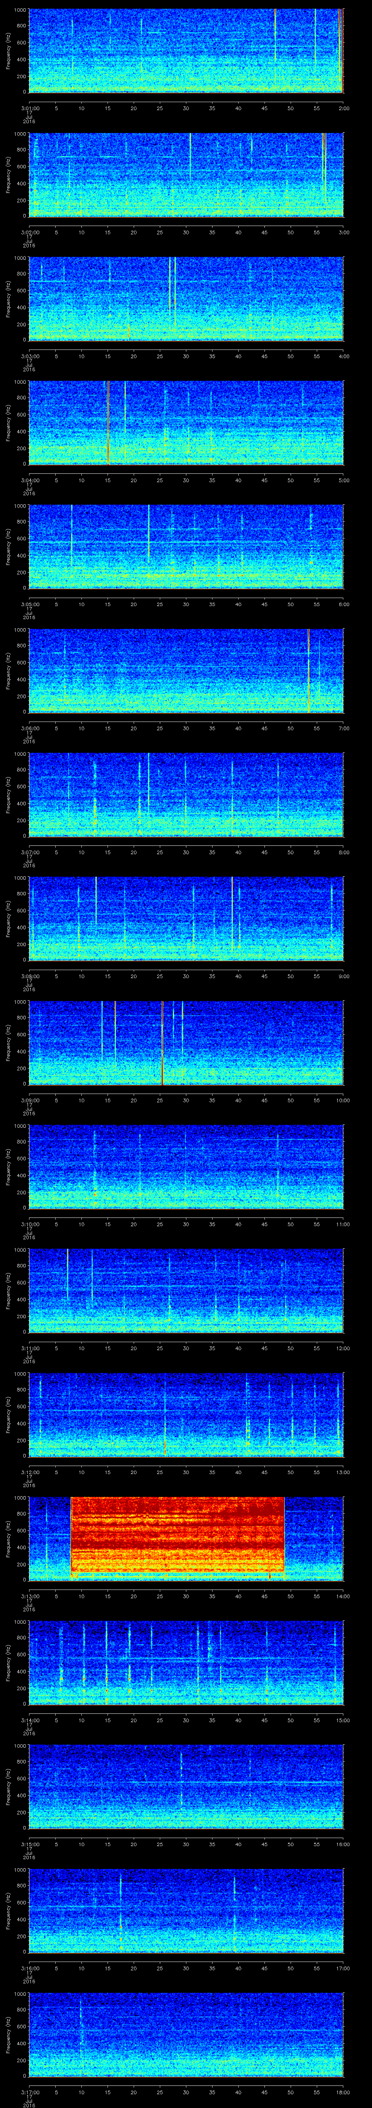Click the spectrogram panel starting at 3:01:00
Screen dimensions: 372x2108
click(x=186, y=51)
